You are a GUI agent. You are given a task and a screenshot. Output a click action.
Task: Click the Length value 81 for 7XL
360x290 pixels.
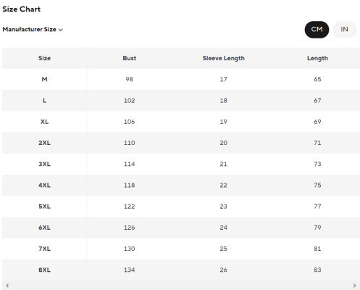point(317,249)
